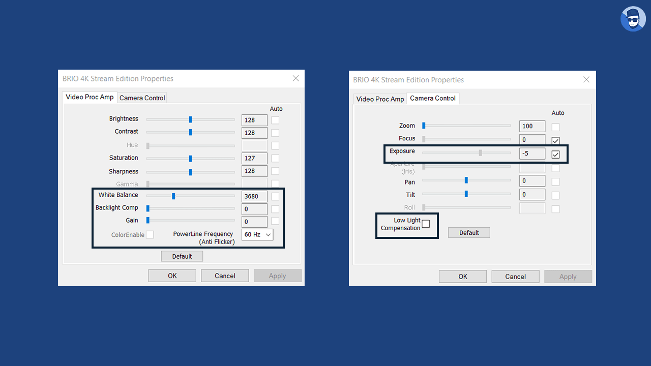Screen dimensions: 651x366
Task: Enable Auto for Backlight Comp
Action: [x=275, y=209]
